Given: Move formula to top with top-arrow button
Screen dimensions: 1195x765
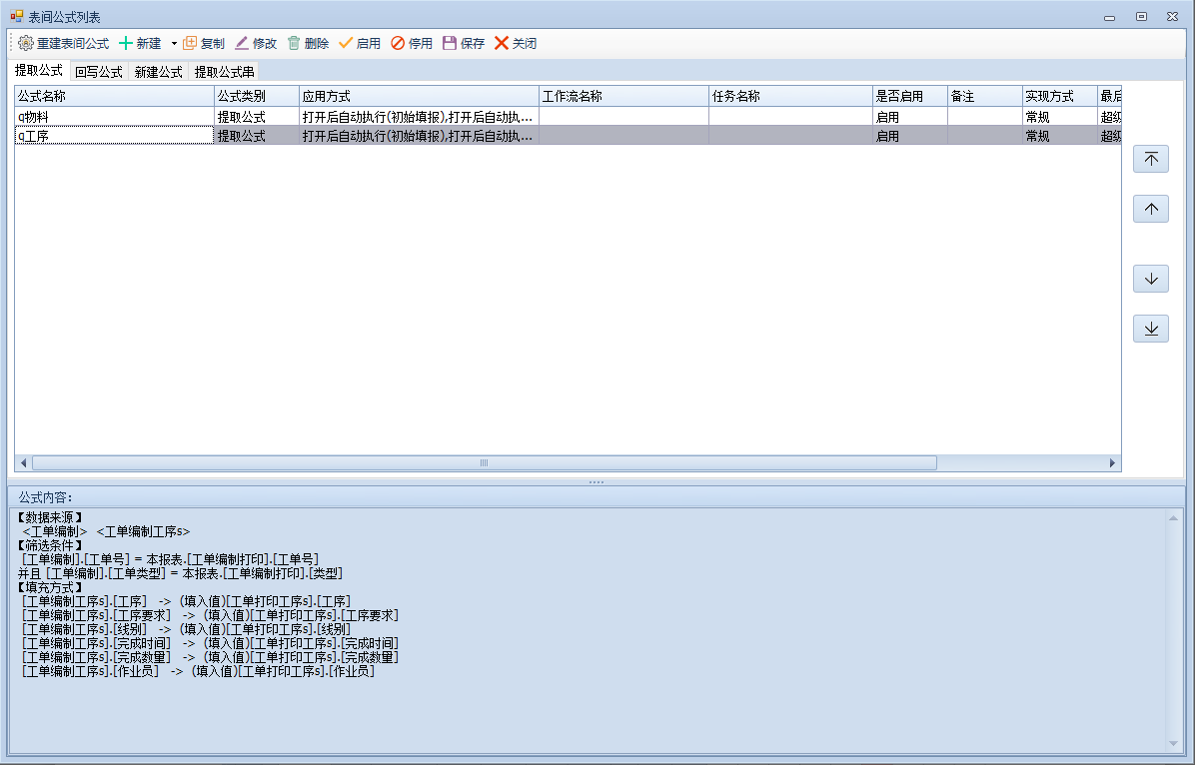Looking at the screenshot, I should [1151, 159].
